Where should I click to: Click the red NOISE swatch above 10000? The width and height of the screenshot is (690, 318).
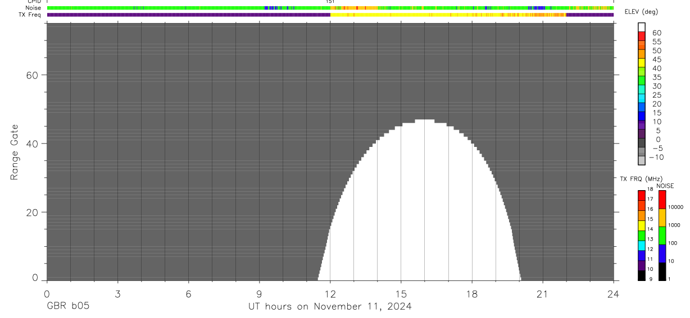coord(662,199)
